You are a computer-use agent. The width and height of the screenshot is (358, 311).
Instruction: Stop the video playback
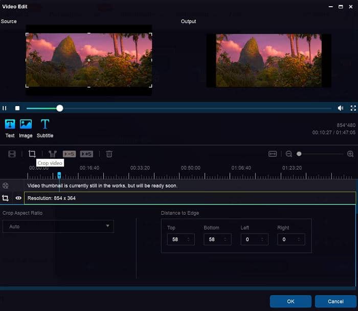[17, 108]
